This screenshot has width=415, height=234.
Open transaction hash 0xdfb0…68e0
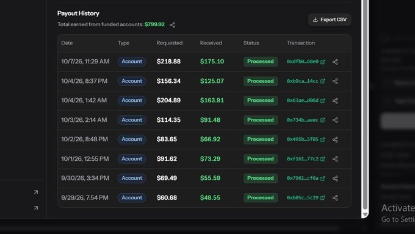pos(303,62)
